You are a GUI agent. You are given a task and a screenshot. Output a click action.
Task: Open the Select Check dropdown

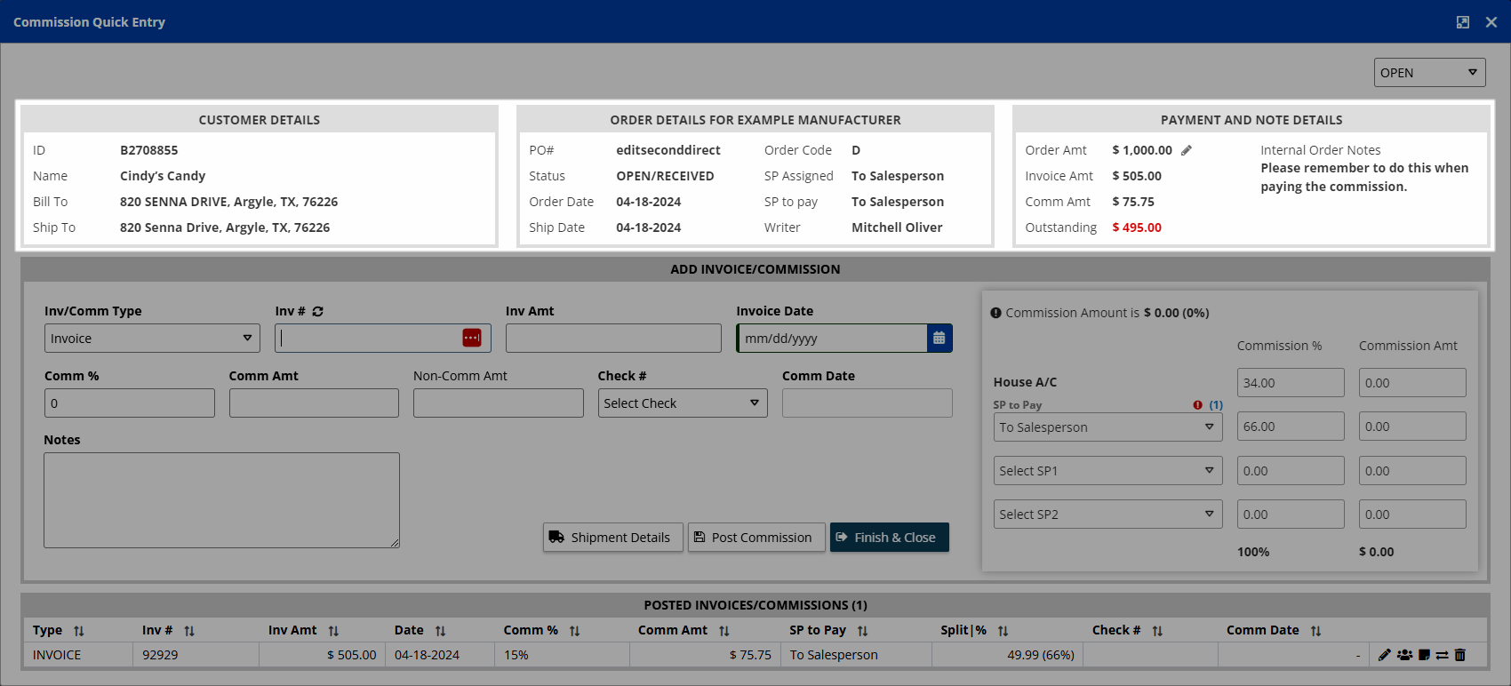[682, 403]
